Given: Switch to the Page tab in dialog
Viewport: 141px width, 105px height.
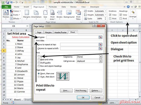Looking at the screenshot, I should 39,33.
